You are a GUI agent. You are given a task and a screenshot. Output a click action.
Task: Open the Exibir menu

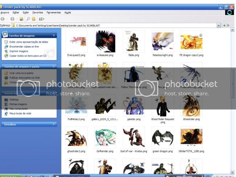coord(26,12)
